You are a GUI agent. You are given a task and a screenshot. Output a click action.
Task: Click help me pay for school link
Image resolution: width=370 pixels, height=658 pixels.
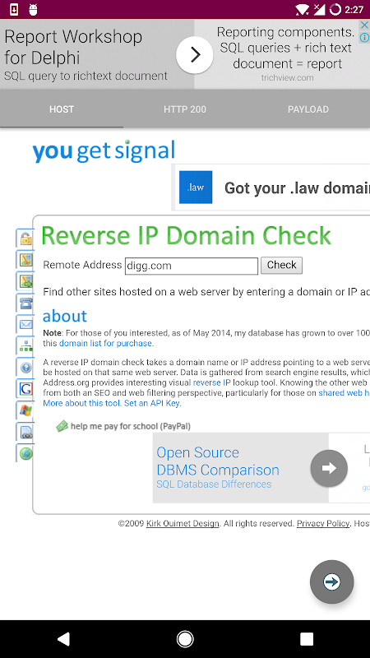[x=131, y=426]
